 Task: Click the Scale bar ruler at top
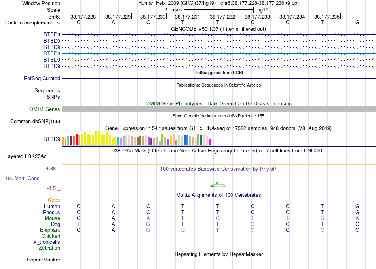click(x=218, y=10)
